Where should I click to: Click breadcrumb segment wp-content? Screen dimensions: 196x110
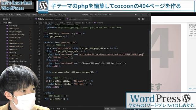click(x=61, y=23)
